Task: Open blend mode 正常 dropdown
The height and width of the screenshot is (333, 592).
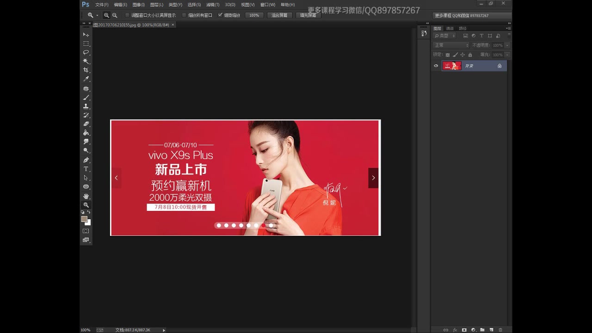Action: tap(451, 45)
